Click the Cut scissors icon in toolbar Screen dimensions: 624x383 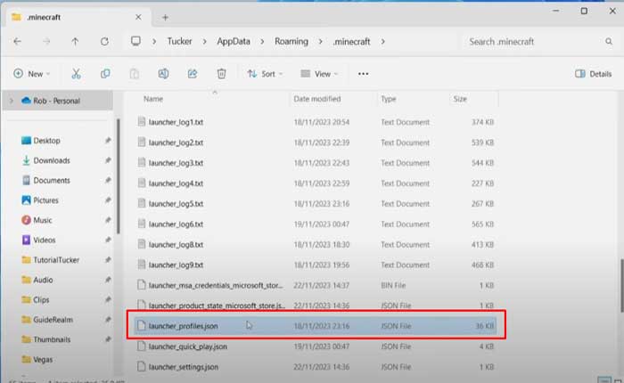[77, 74]
